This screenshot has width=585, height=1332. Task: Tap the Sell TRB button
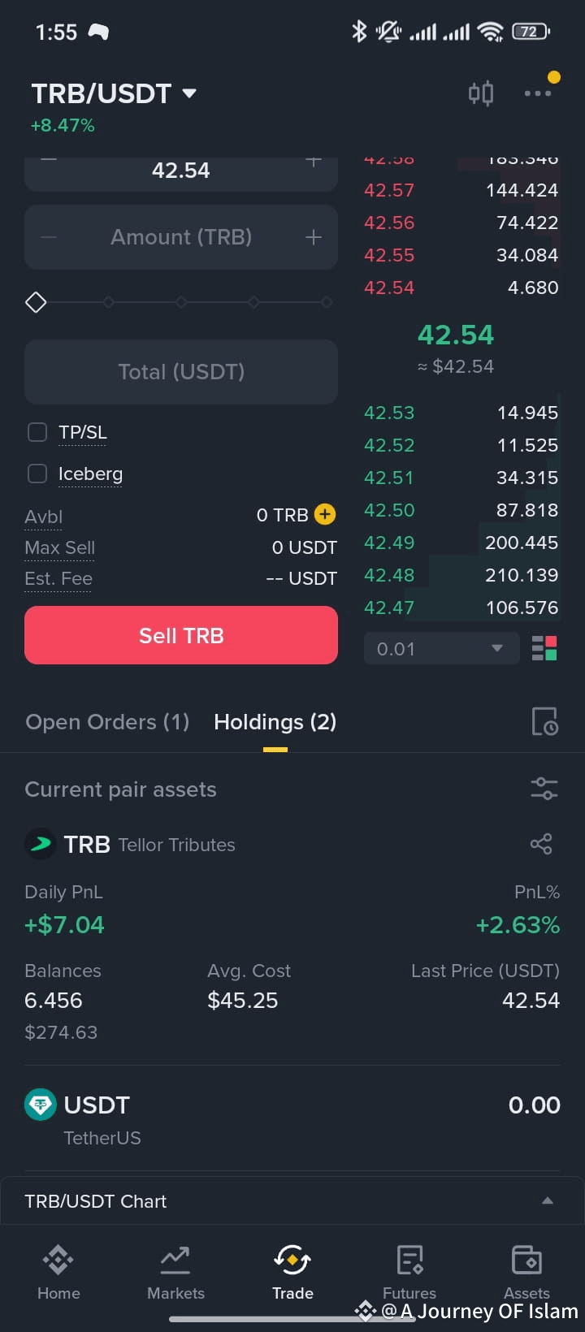point(181,635)
